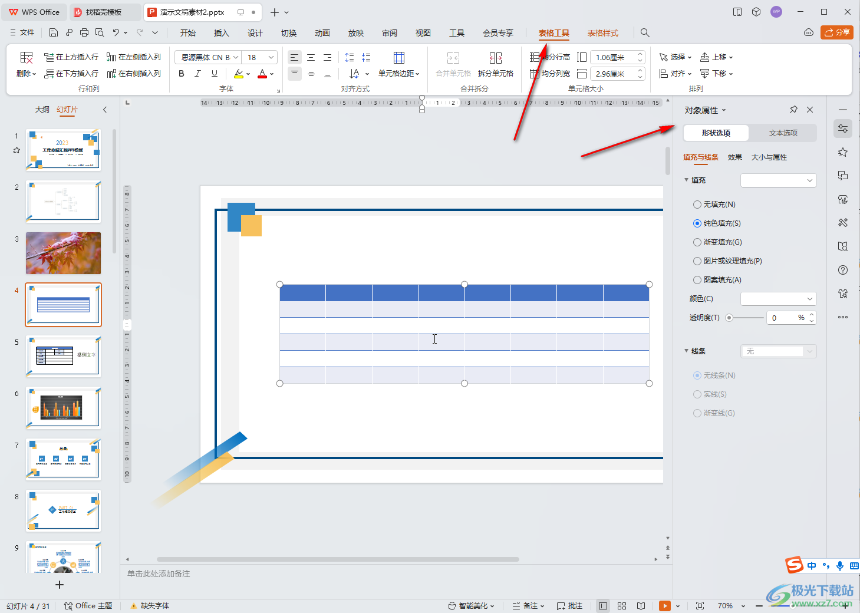Screen dimensions: 860x613
Task: Open the Animation ribbon tab
Action: [x=322, y=33]
